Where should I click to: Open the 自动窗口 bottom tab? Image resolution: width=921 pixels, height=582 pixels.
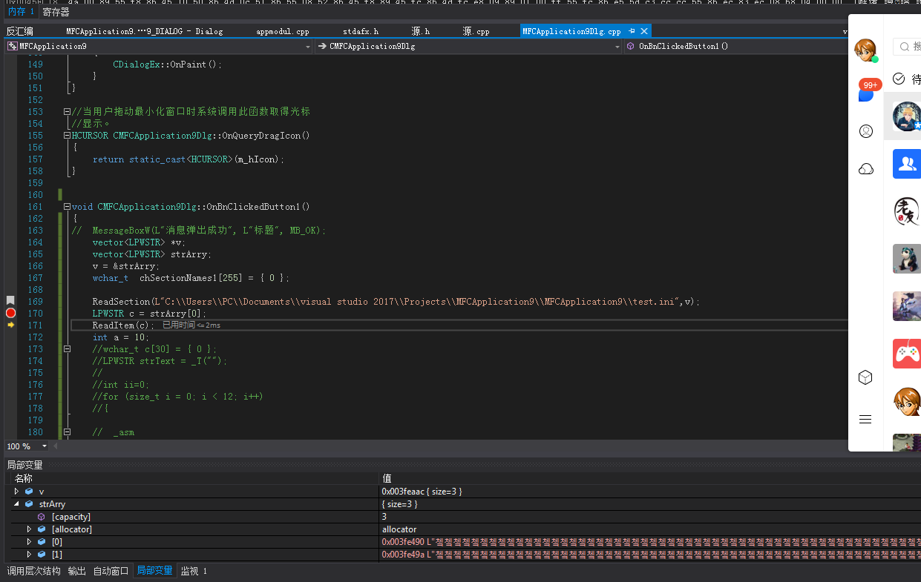pyautogui.click(x=111, y=571)
